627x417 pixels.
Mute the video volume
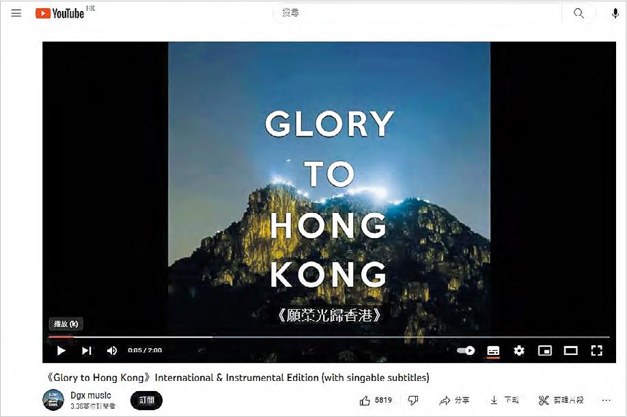[x=111, y=351]
